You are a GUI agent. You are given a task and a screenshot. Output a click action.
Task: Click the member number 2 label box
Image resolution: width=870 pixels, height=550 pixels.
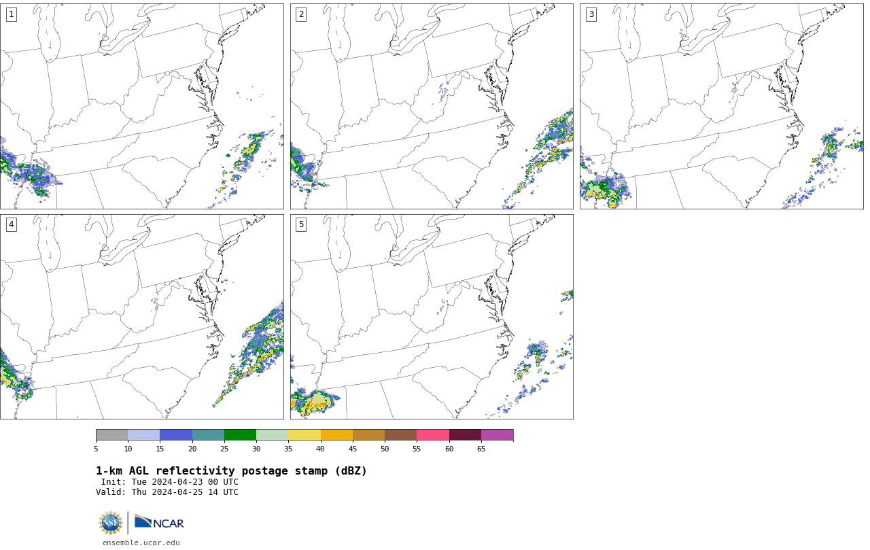coord(301,14)
